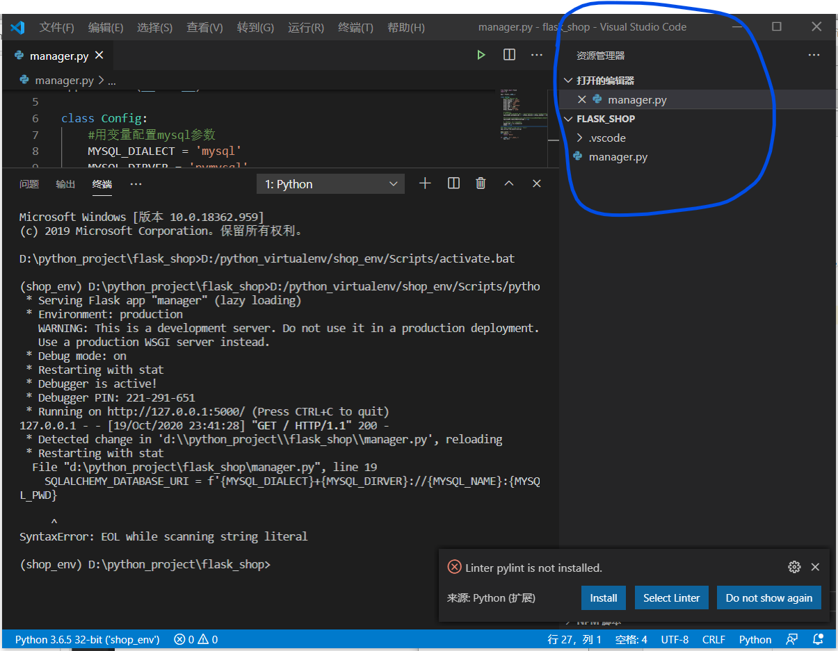
Task: Select the Python 3.6.5 32-bit interpreter in the status bar
Action: tap(88, 639)
